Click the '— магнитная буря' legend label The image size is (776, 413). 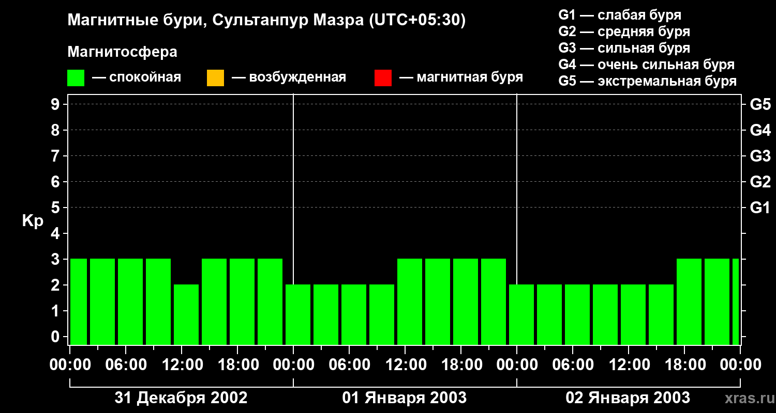(461, 77)
